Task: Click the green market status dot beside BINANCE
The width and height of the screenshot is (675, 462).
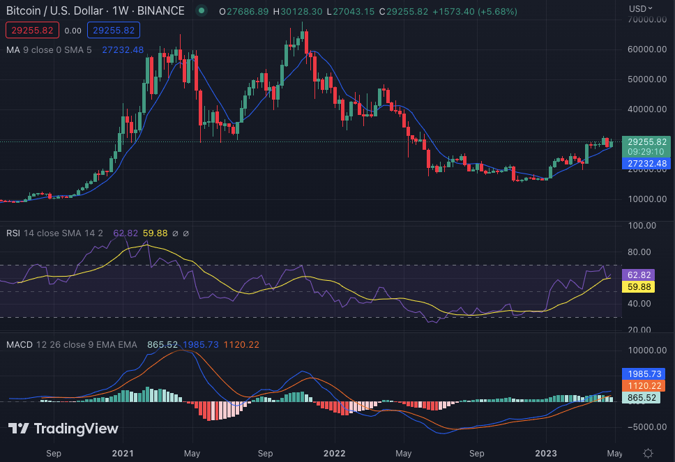Action: pyautogui.click(x=201, y=10)
